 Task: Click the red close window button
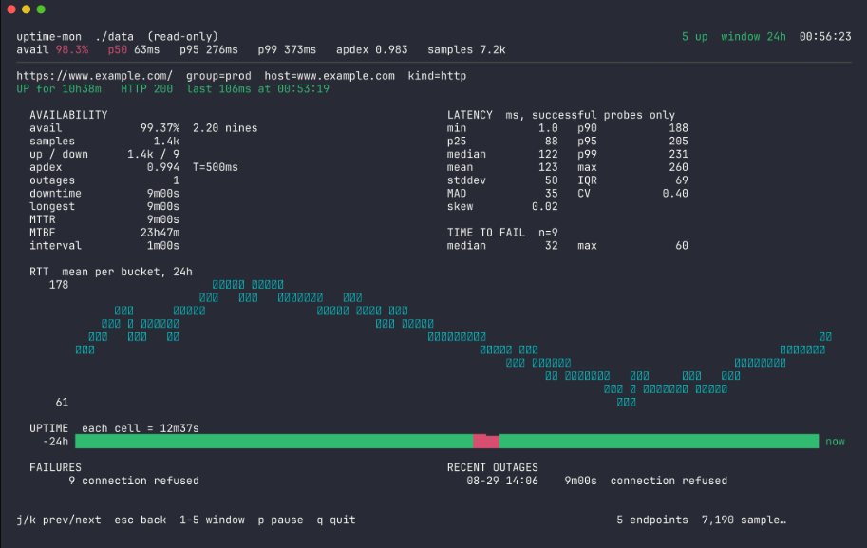click(x=11, y=9)
